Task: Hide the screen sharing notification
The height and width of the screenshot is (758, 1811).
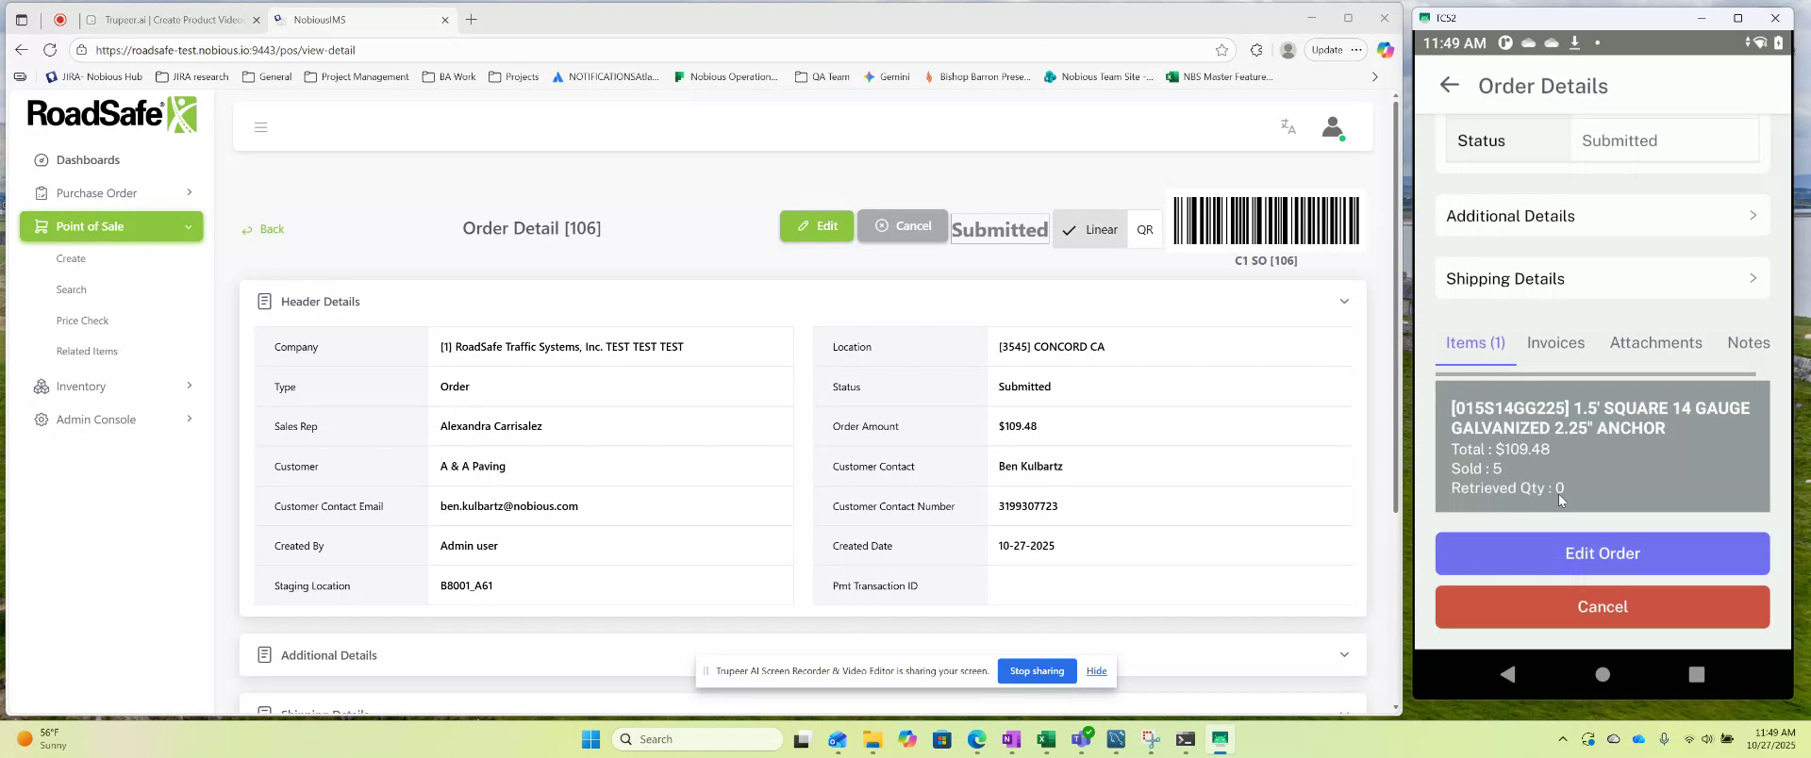Action: point(1096,671)
